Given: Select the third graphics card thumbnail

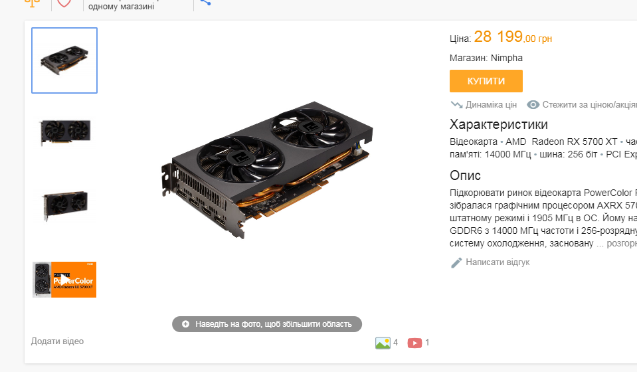Looking at the screenshot, I should 65,205.
